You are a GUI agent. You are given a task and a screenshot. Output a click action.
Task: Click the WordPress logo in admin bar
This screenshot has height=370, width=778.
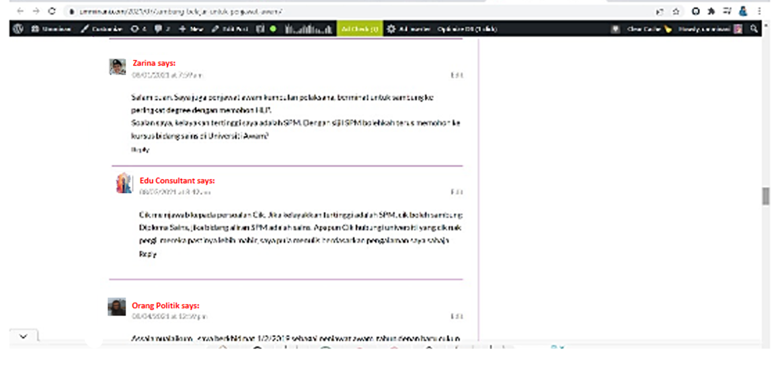(x=18, y=29)
